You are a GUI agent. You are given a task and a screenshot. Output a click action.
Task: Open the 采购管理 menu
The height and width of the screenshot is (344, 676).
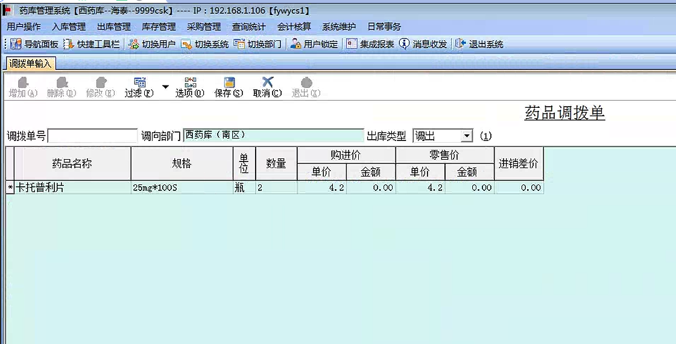tap(204, 27)
